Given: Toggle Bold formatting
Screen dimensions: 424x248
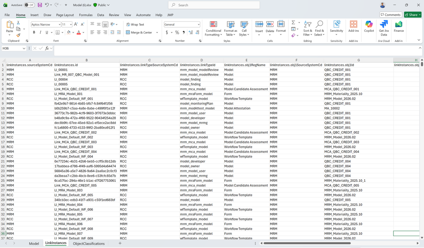Looking at the screenshot, I should pos(34,32).
